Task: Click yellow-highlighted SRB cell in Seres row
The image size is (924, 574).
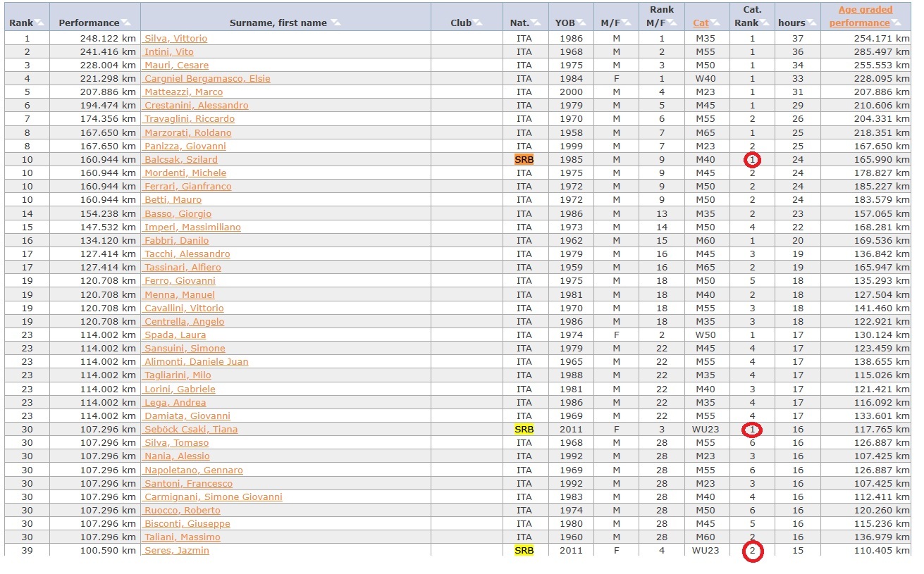Action: (524, 551)
